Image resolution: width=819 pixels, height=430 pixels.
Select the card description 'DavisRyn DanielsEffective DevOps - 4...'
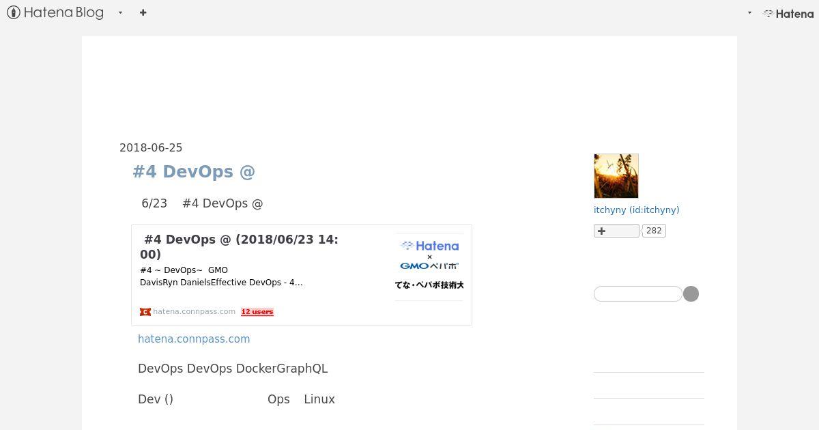tap(221, 282)
